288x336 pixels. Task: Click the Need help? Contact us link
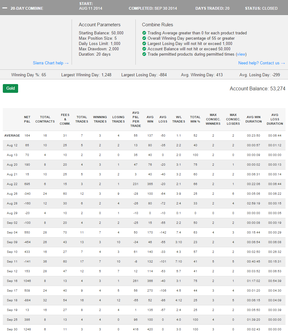[261, 63]
